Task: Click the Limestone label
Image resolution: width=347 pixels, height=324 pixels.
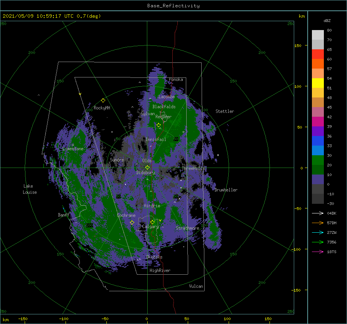Action: pos(73,149)
